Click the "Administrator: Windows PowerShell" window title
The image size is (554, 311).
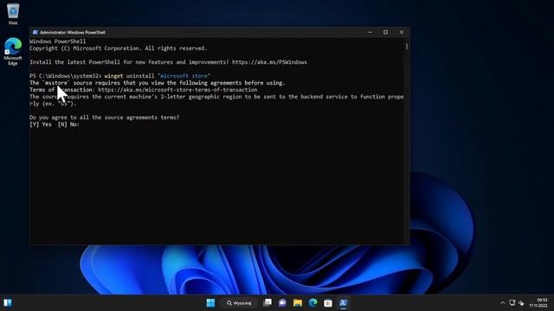tap(73, 32)
